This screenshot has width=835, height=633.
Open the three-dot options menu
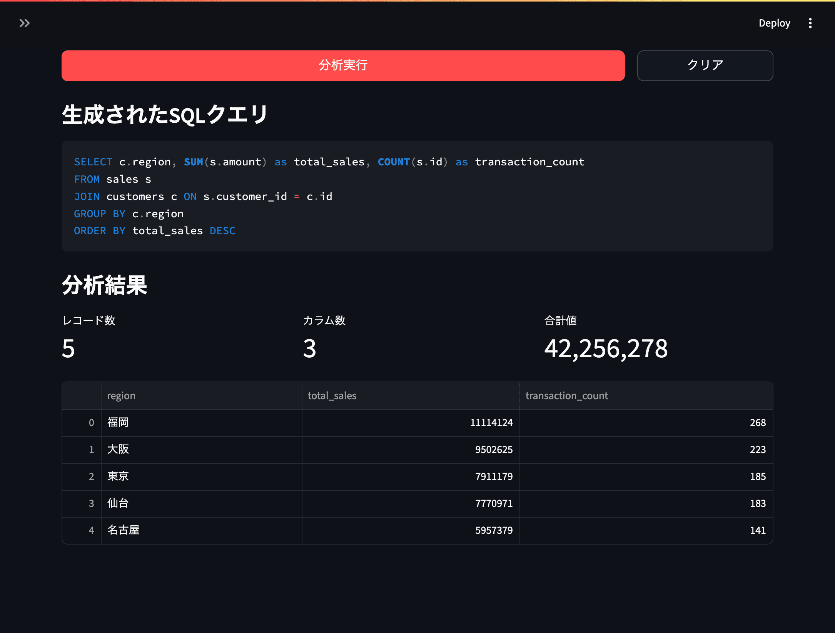coord(810,23)
